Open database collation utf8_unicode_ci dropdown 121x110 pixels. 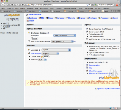pos(65,35)
